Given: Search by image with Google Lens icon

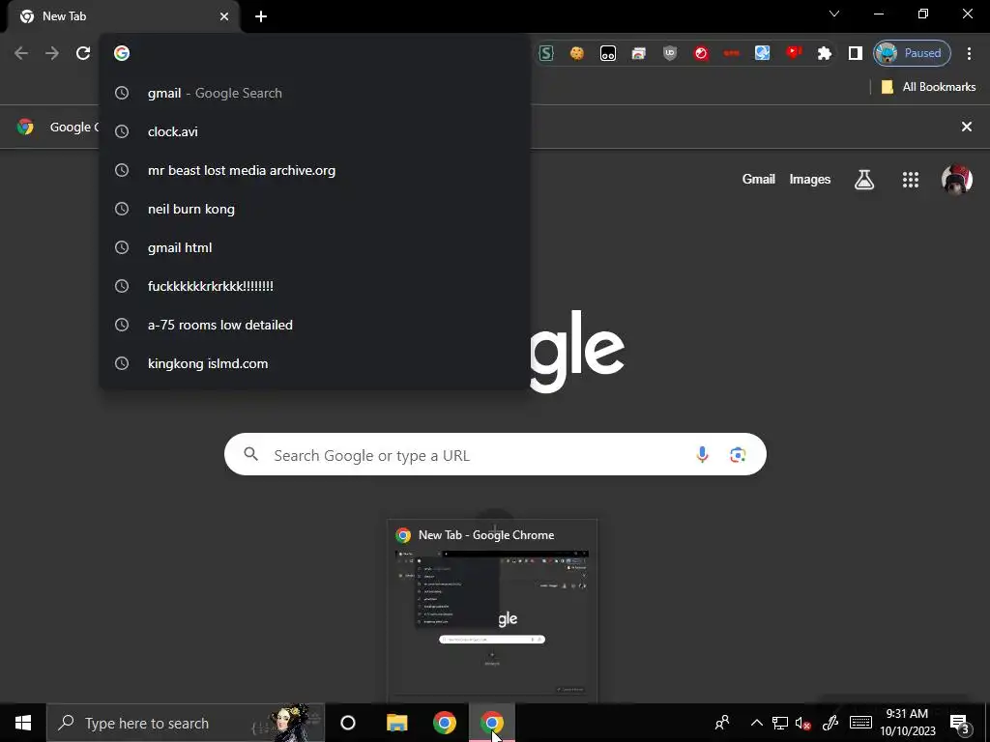Looking at the screenshot, I should coord(738,454).
